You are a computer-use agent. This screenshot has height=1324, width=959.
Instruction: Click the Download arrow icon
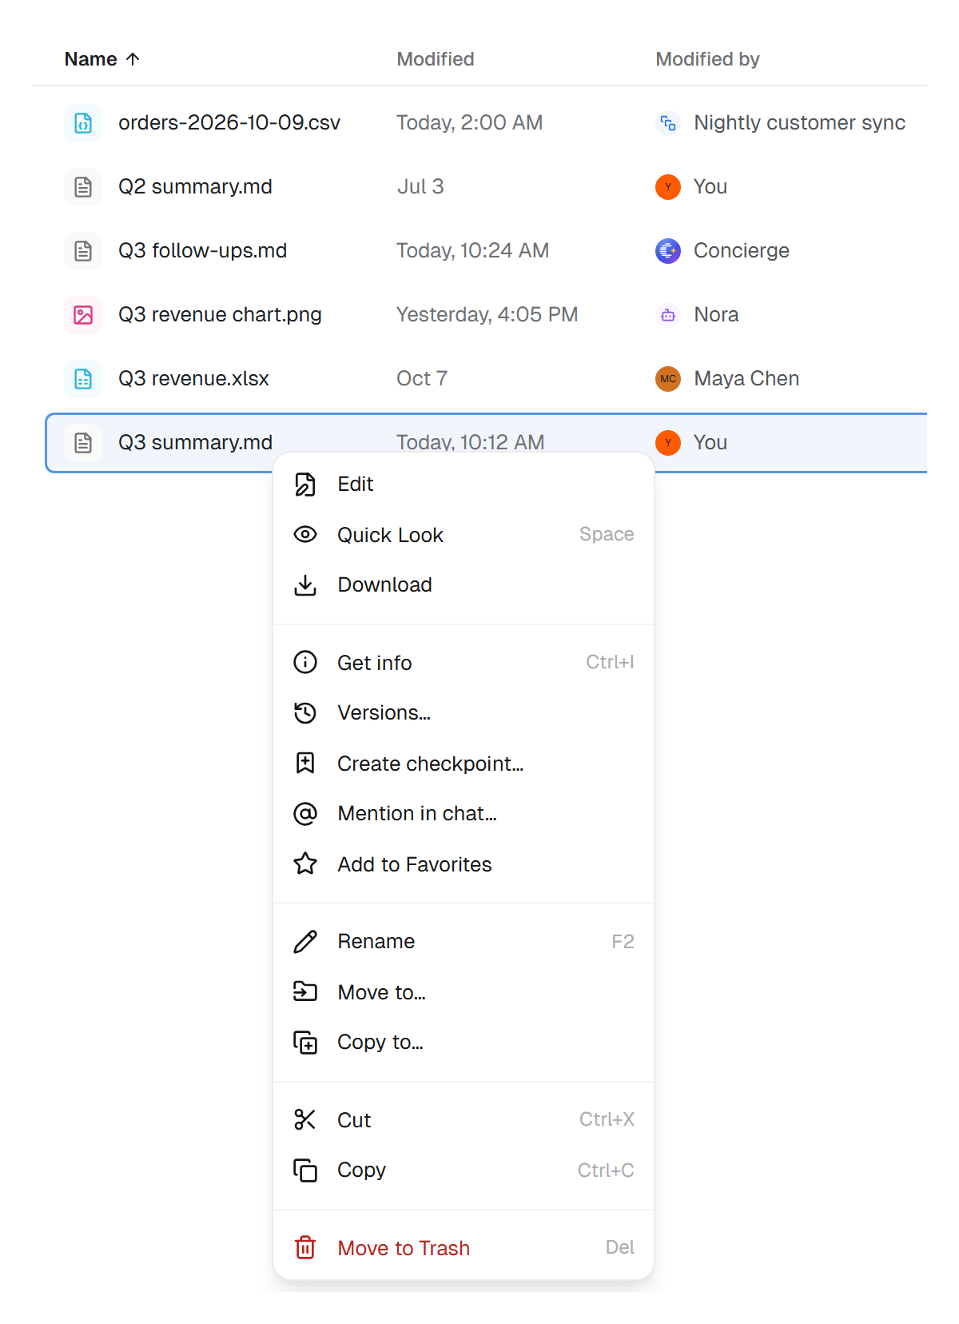tap(305, 585)
